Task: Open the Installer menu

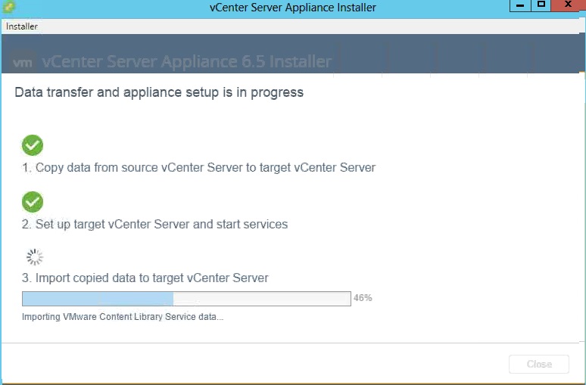Action: click(x=22, y=26)
